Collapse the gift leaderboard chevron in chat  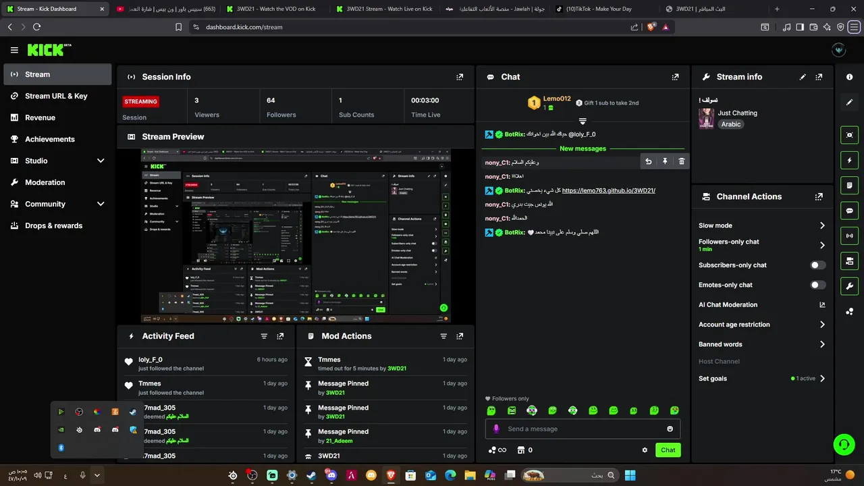point(583,121)
